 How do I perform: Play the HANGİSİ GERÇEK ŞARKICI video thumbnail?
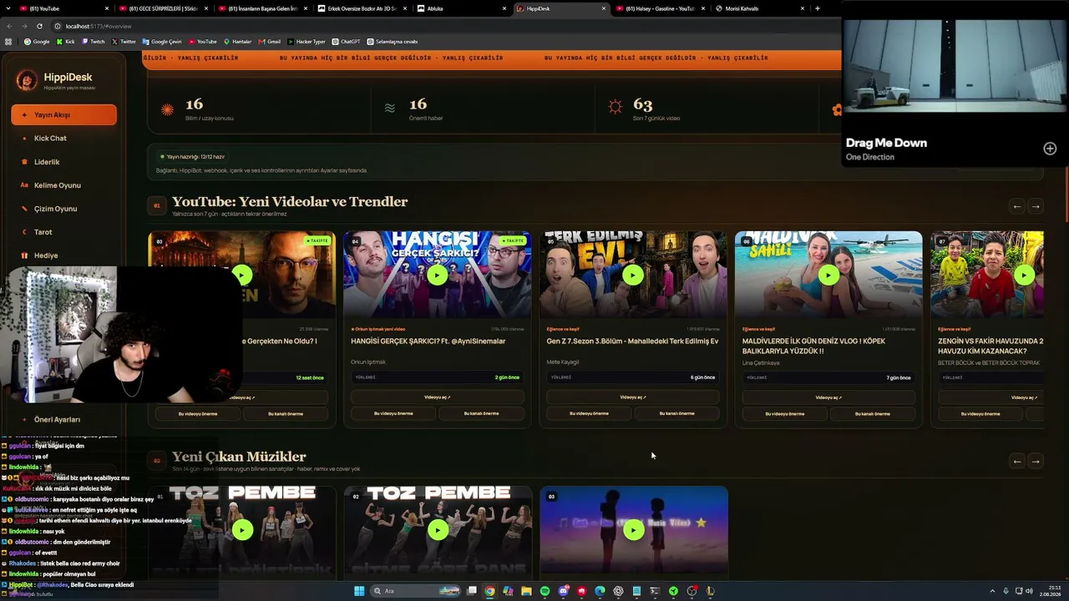pyautogui.click(x=437, y=275)
